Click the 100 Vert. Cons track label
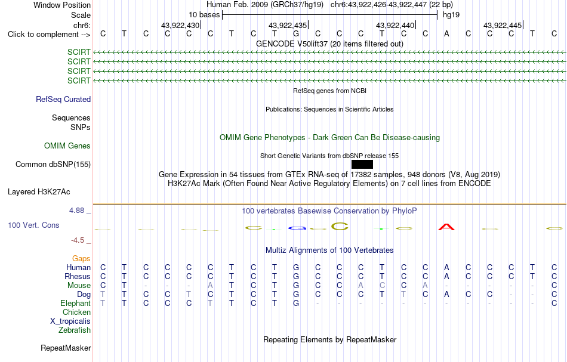Viewport: 567px width, 362px height. pos(33,225)
